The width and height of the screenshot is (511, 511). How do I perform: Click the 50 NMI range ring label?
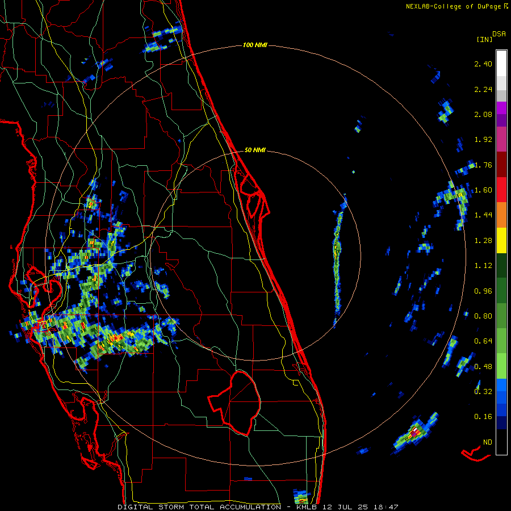(255, 150)
